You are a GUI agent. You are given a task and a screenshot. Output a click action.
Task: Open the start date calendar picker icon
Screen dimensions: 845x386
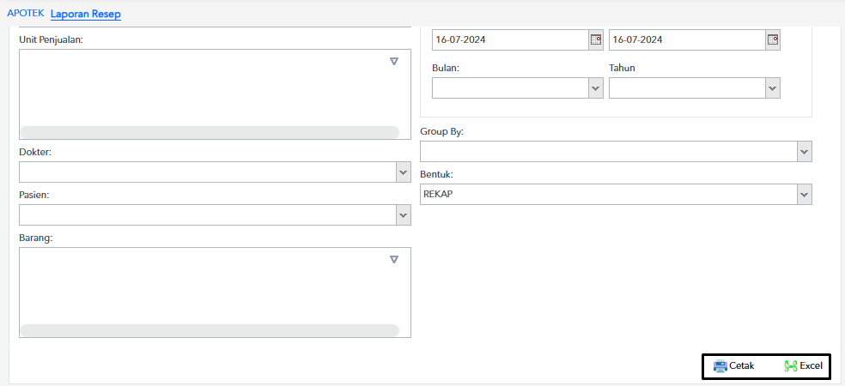[595, 39]
